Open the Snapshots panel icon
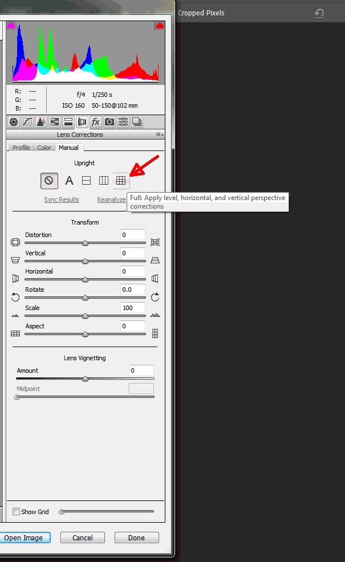 pos(136,122)
